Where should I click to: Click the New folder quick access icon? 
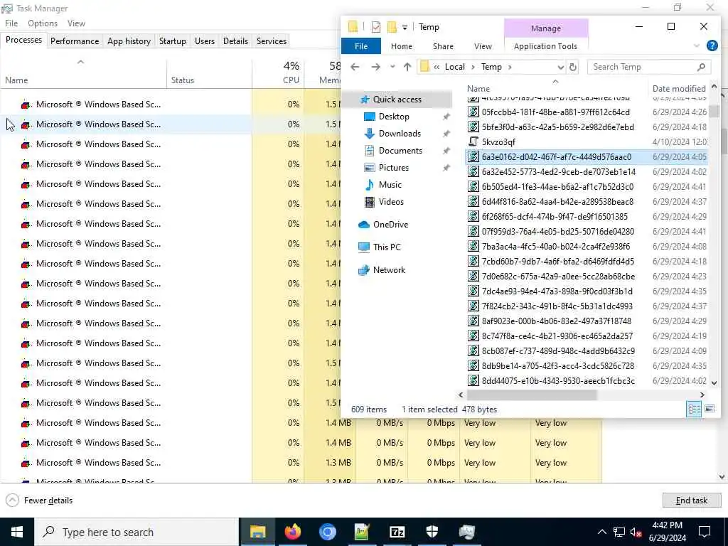(x=392, y=27)
